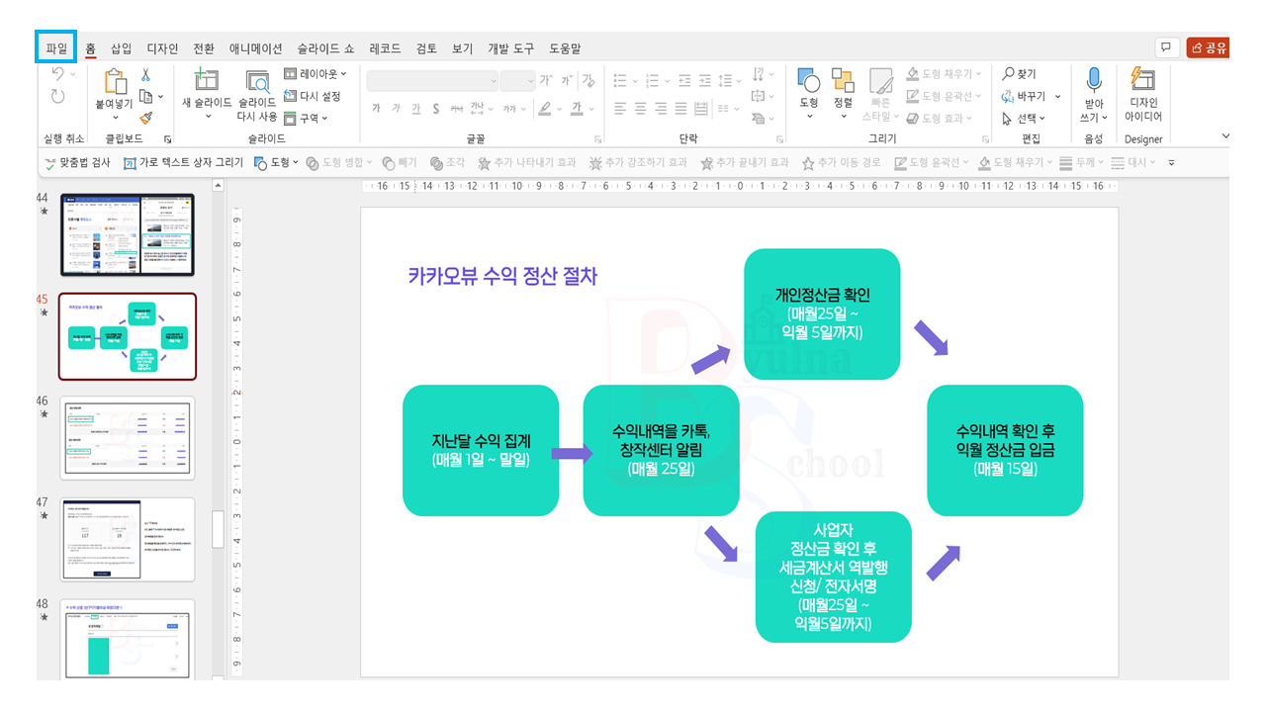Image resolution: width=1266 pixels, height=712 pixels.
Task: Open the 대시 line style dropdown
Action: click(1137, 162)
